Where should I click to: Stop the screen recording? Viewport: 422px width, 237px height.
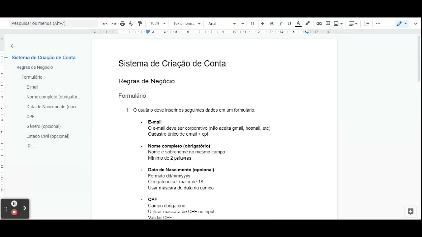[14, 212]
